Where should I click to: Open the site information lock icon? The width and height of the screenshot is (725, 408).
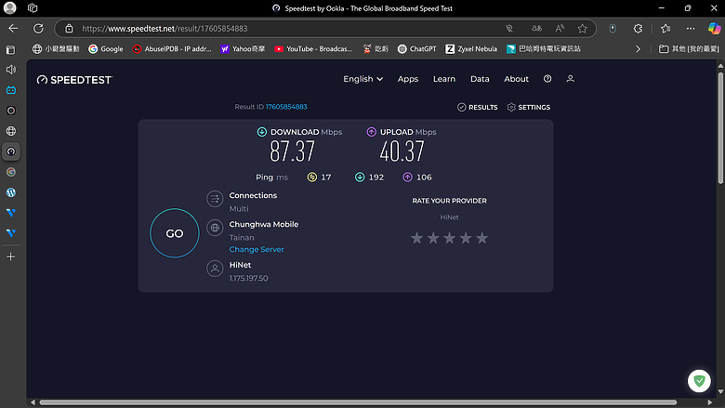[69, 29]
